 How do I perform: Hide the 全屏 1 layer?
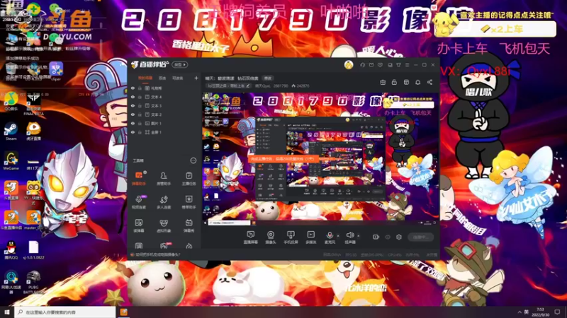[x=133, y=132]
